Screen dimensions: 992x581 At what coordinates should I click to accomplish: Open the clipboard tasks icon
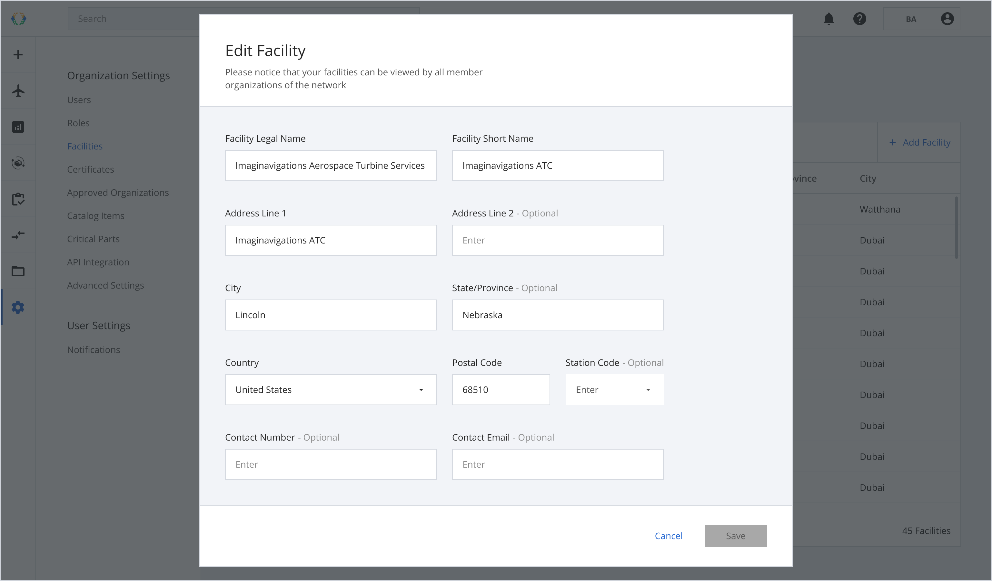18,199
